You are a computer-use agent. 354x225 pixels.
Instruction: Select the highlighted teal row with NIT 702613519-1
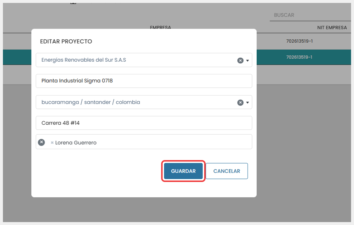click(299, 57)
